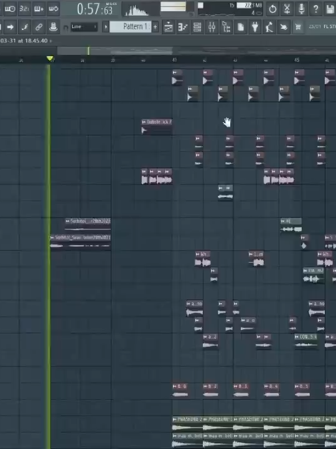Image resolution: width=336 pixels, height=449 pixels.
Task: Click the scissors audio editor icon
Action: 287,9
